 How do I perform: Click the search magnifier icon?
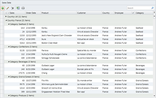click(x=152, y=8)
